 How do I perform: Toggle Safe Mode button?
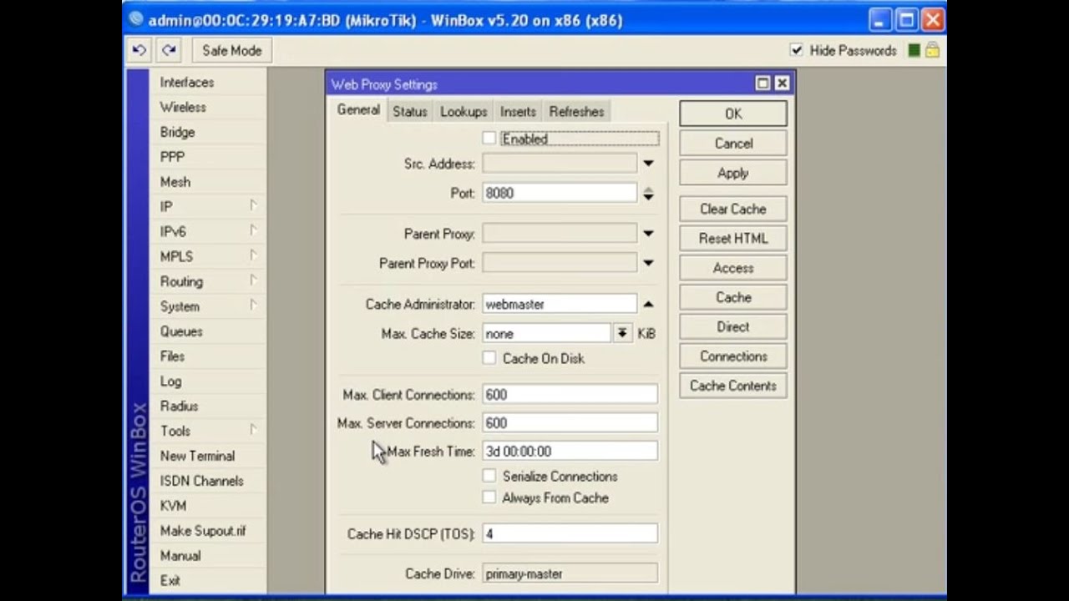[231, 50]
